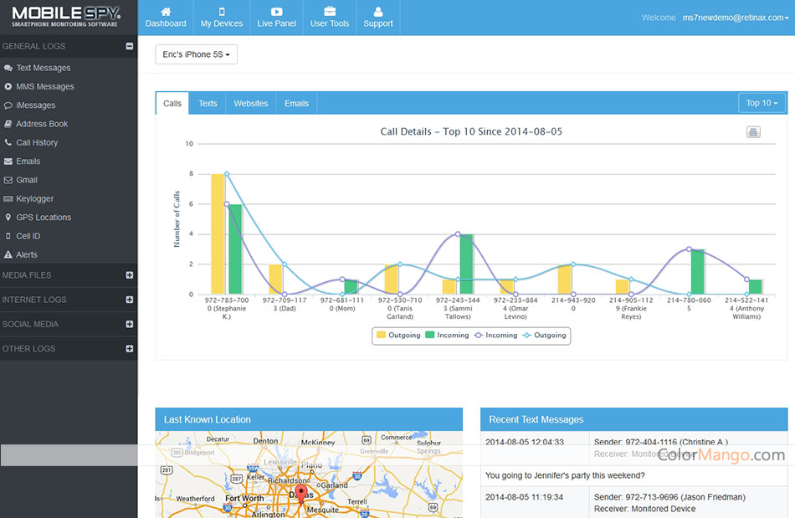
Task: Click the Call History phone icon
Action: point(8,142)
